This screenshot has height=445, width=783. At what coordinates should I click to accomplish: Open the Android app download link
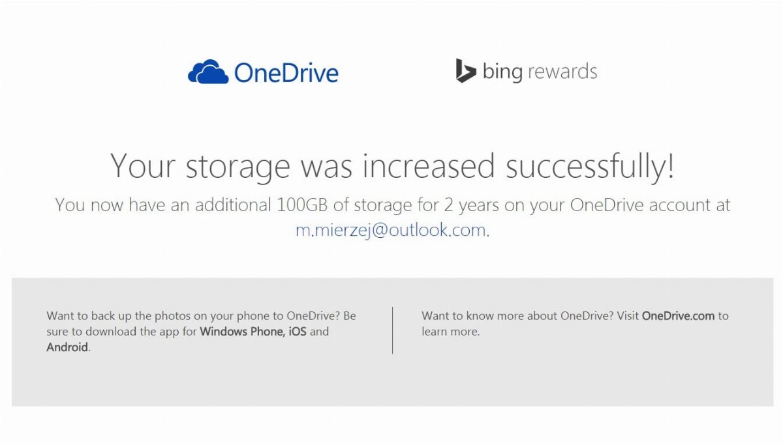[x=67, y=347]
